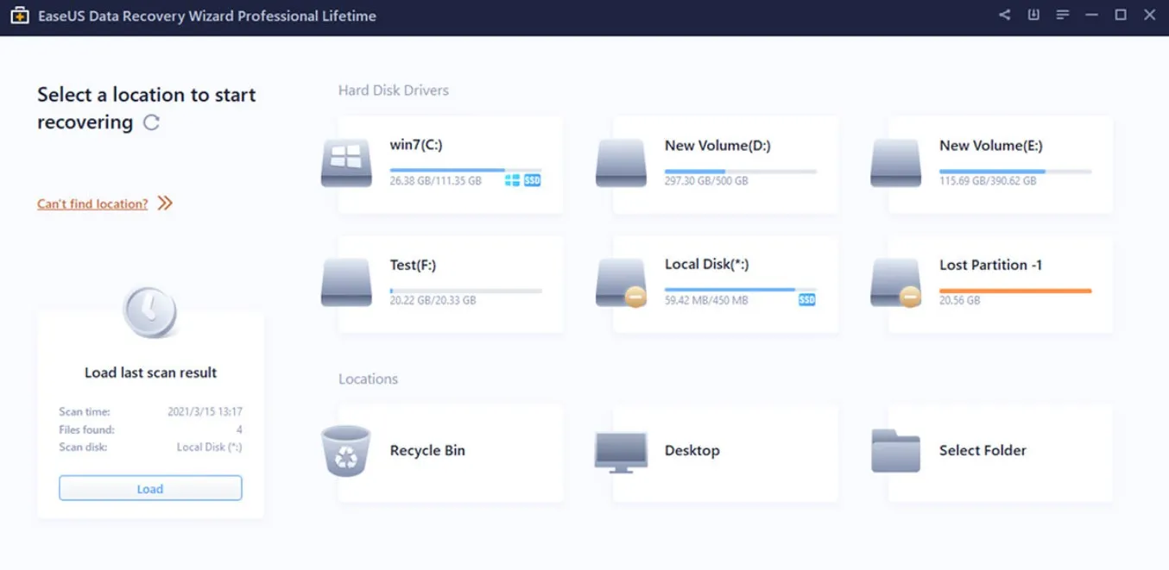Click the title bar icon between share and menu

click(x=1033, y=15)
